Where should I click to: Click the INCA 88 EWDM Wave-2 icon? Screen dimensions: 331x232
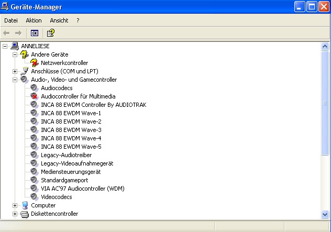pos(35,121)
